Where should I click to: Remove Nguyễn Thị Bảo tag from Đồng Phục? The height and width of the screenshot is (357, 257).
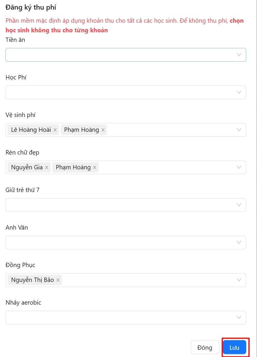point(58,280)
